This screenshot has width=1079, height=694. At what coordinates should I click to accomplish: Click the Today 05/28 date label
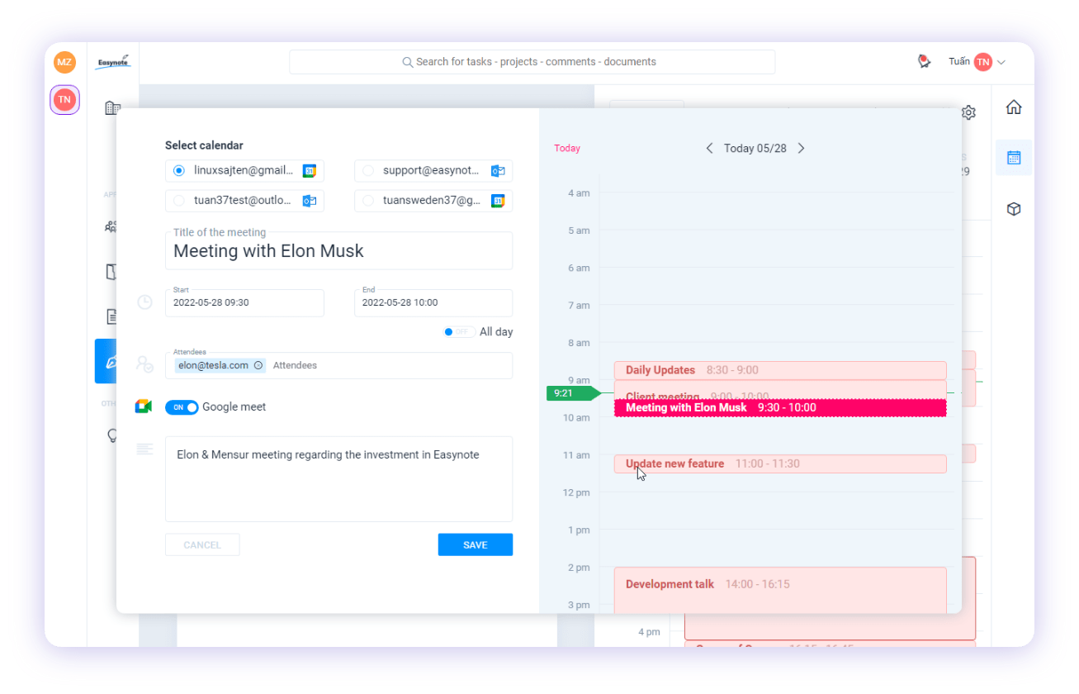tap(755, 149)
